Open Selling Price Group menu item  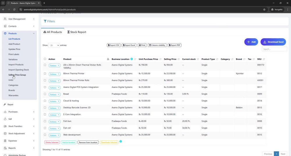point(17,75)
